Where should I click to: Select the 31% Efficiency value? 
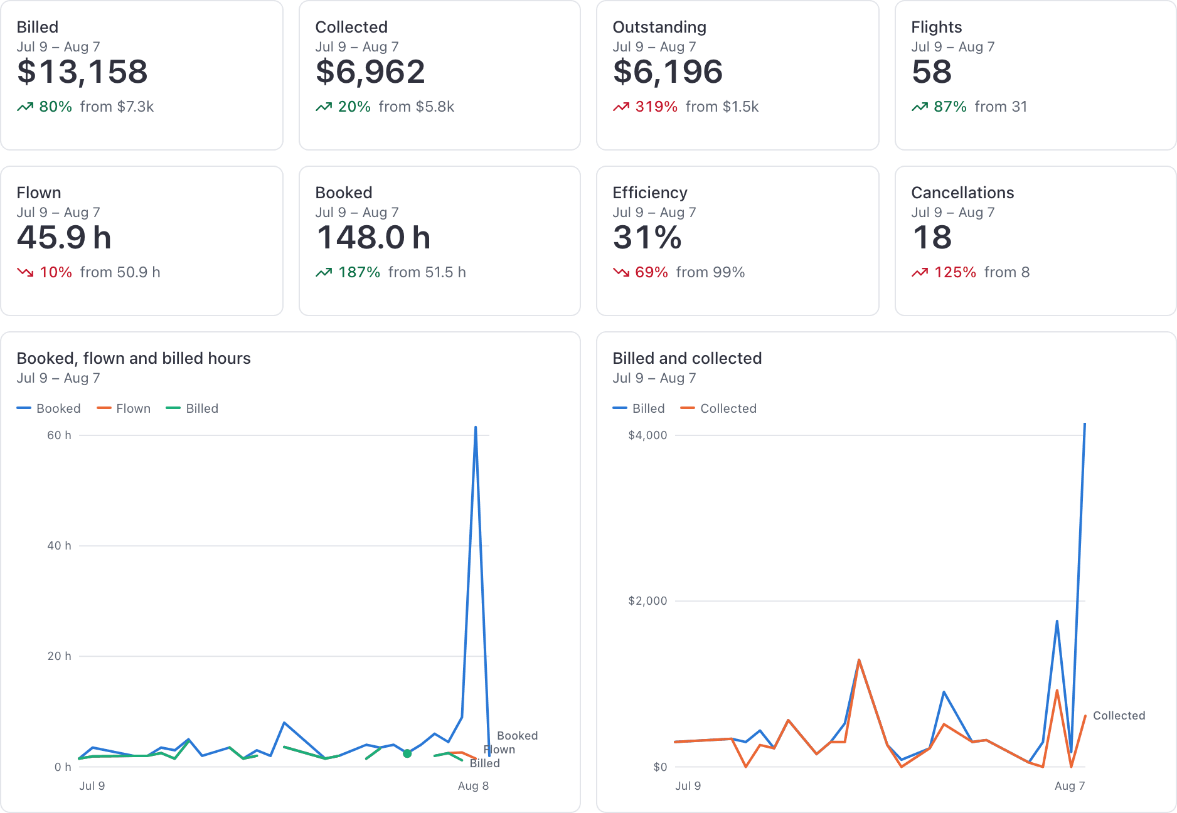point(647,237)
